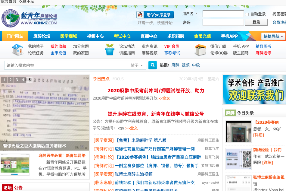Screen dimensions: 286x191
Task: Open the monitor thumbnail for 2020参赛病例
Action: 238,132
